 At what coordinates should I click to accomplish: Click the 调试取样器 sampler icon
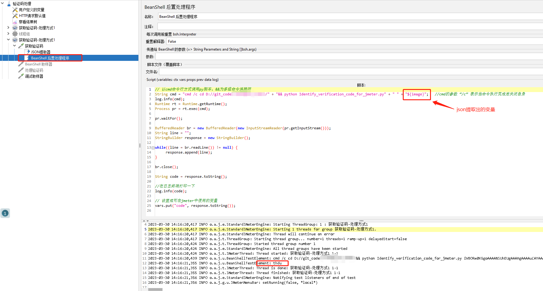click(x=21, y=76)
